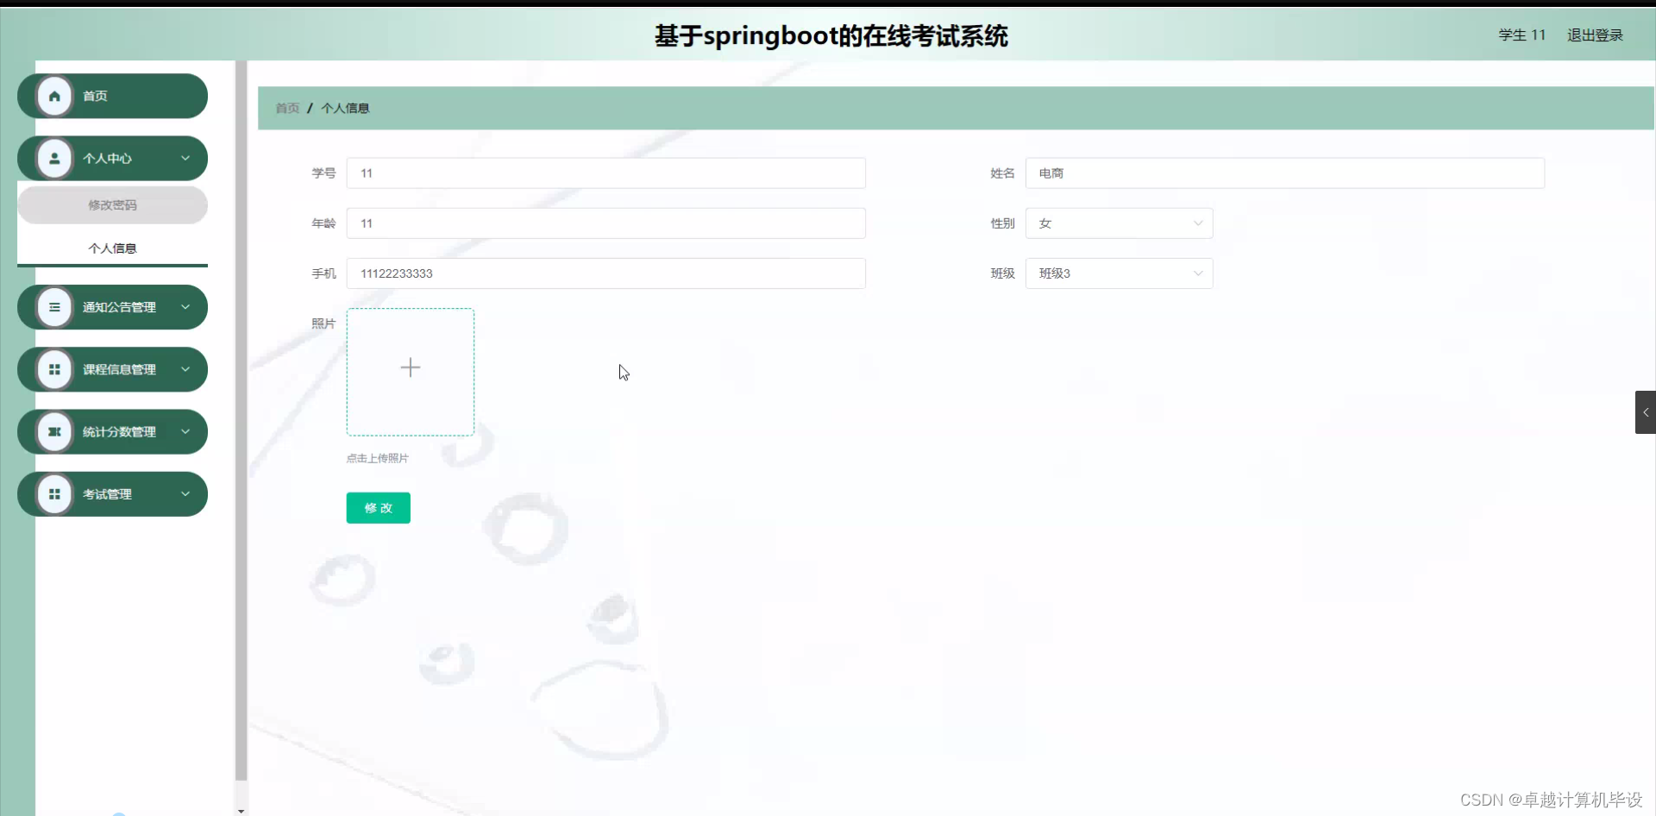Click the grid icon for 考试管理
Viewport: 1656px width, 816px height.
54,494
